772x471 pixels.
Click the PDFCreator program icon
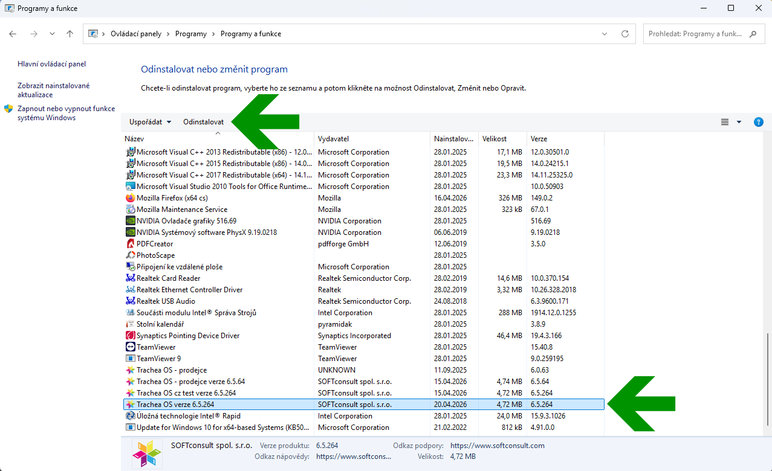[130, 244]
